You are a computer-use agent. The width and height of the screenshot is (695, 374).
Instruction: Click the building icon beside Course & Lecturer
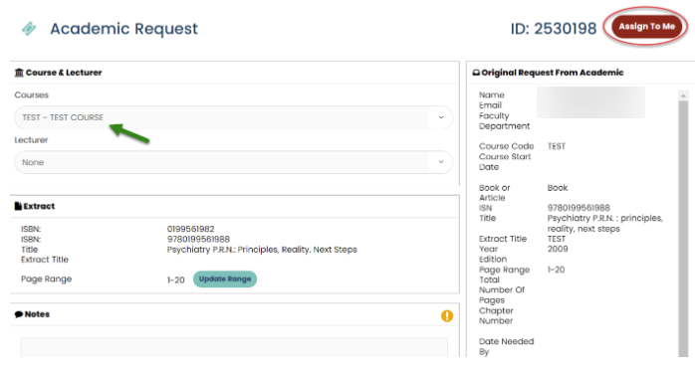click(19, 73)
